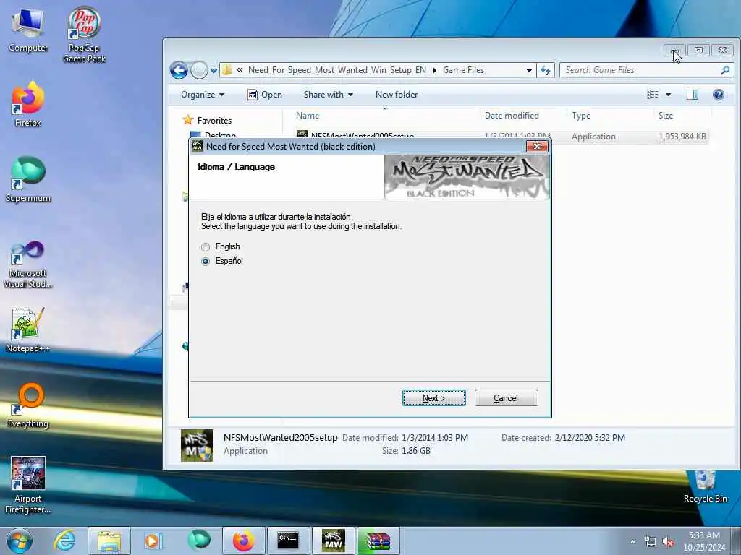Go back in Explorer window
The height and width of the screenshot is (555, 741).
pos(179,70)
